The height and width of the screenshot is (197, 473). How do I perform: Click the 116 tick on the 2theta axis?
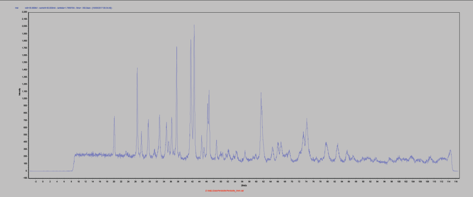[455, 182]
